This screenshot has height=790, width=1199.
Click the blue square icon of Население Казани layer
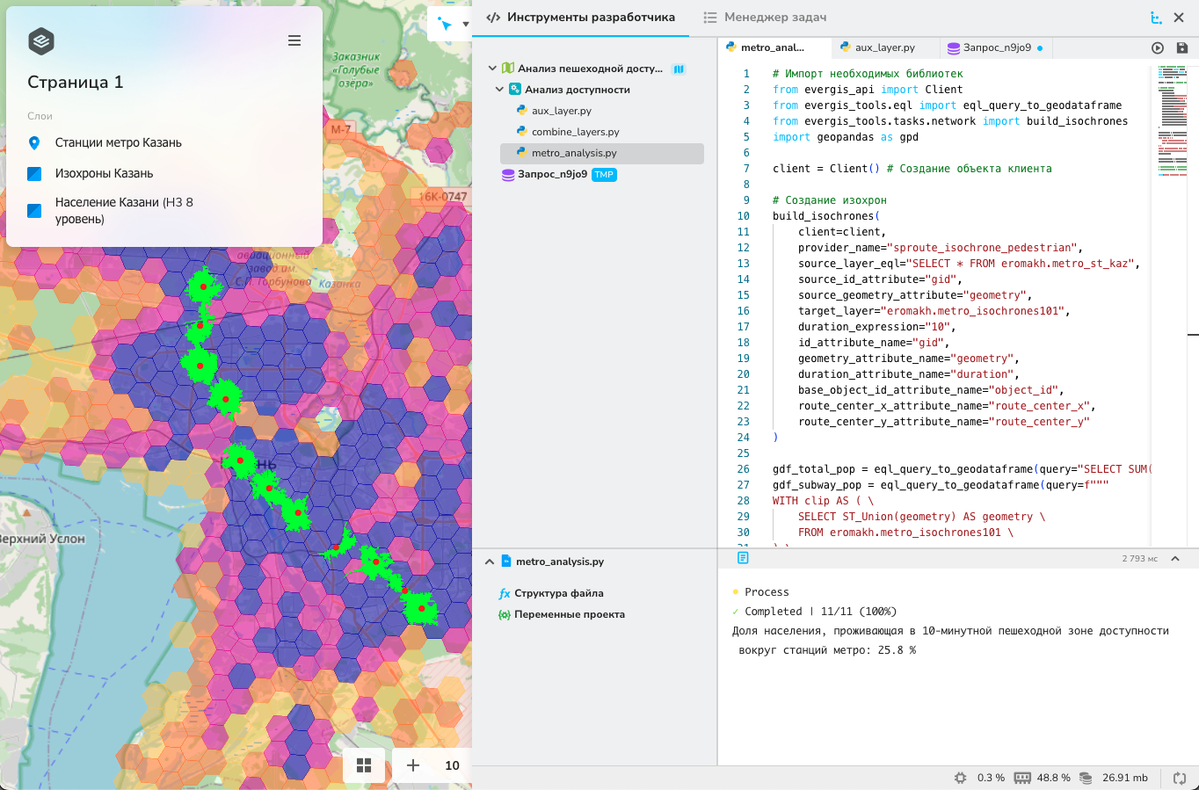pos(34,211)
